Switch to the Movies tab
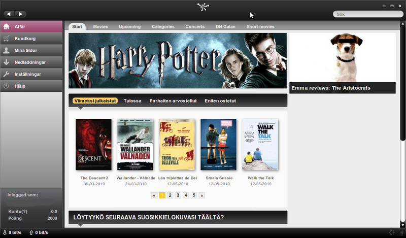Viewport: 406px width, 238px height. [x=100, y=26]
